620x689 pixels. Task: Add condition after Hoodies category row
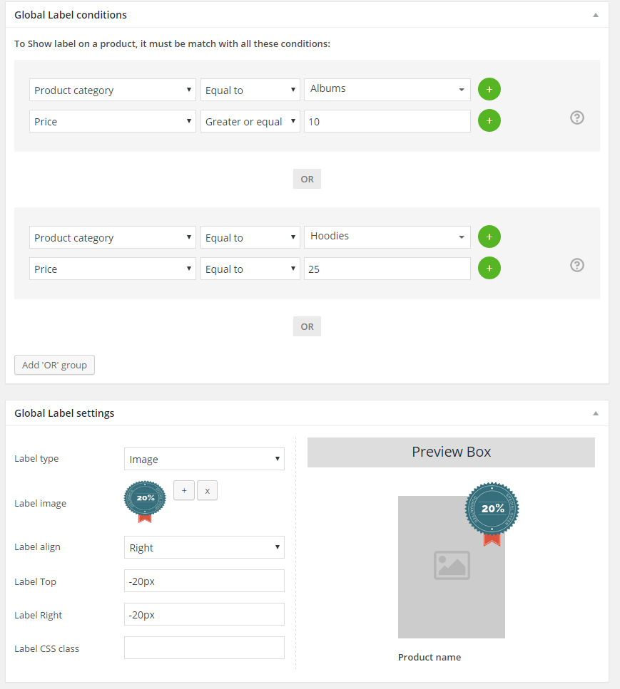click(489, 237)
